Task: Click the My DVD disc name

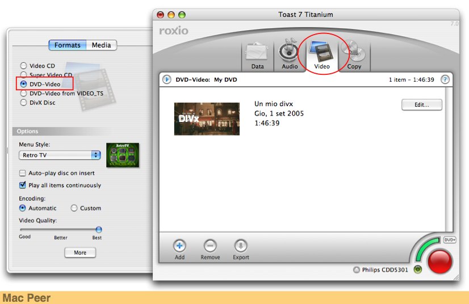Action: point(225,80)
